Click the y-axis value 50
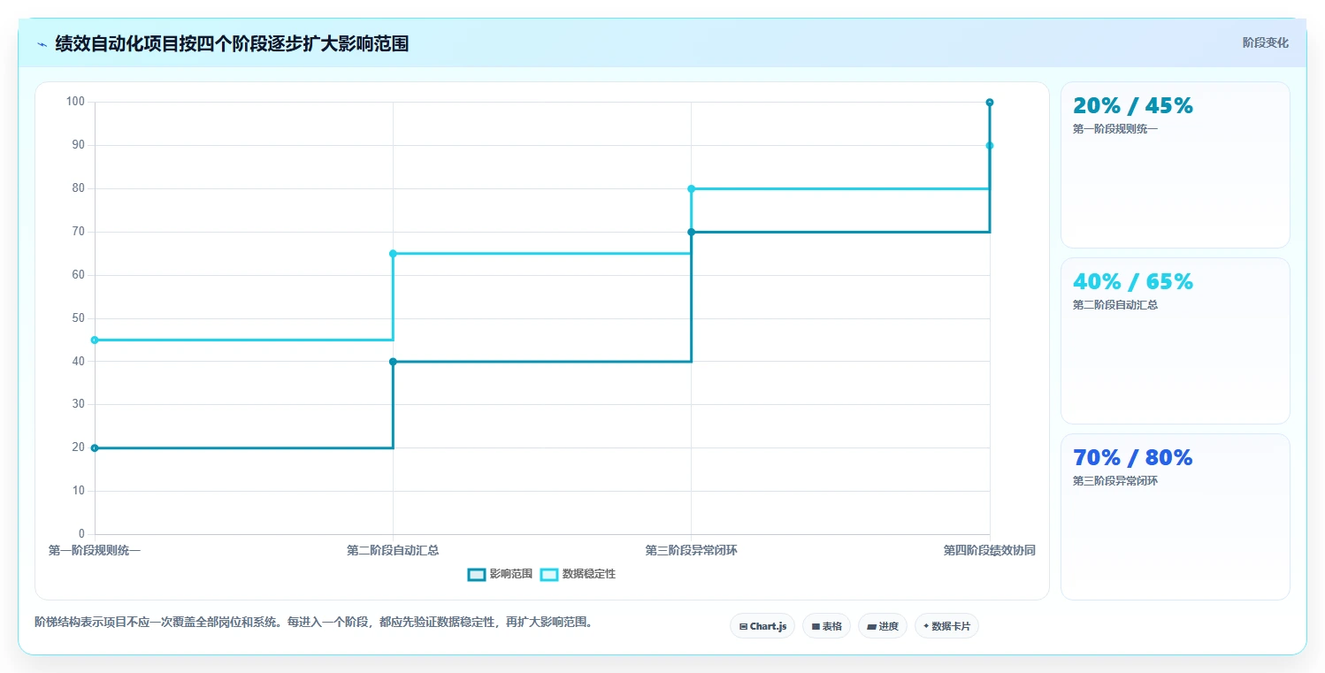This screenshot has width=1325, height=673. [78, 318]
